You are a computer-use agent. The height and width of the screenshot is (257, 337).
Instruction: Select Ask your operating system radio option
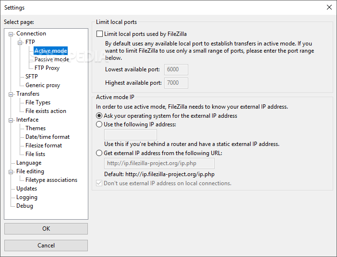pos(99,116)
